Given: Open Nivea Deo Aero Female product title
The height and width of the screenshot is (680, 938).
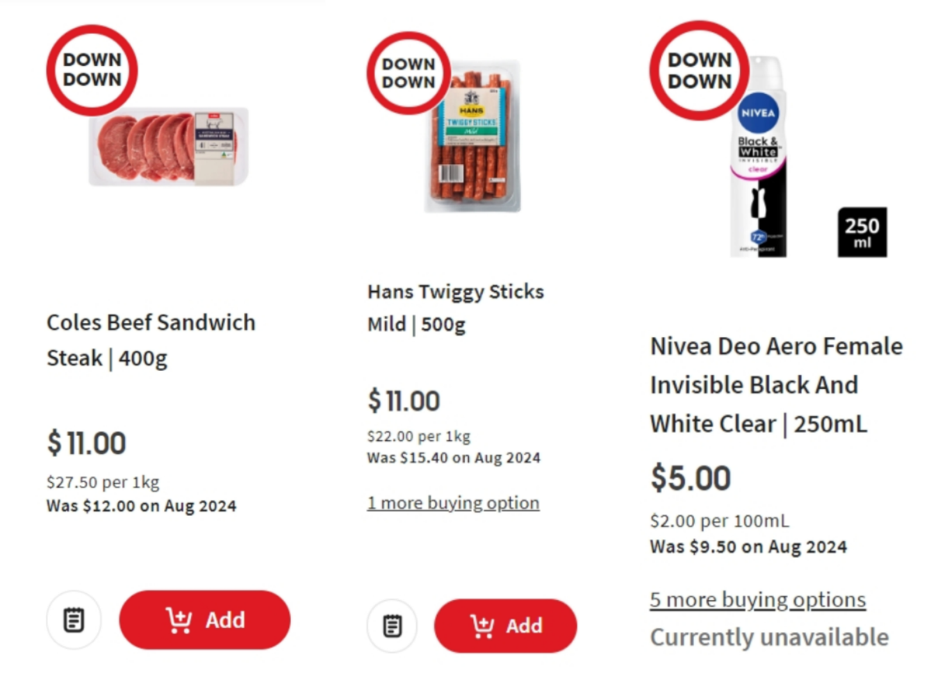Looking at the screenshot, I should 775,385.
